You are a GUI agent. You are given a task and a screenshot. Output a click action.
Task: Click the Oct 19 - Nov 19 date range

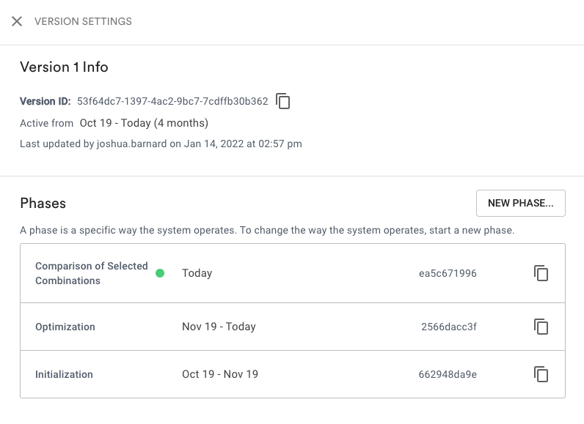pyautogui.click(x=220, y=374)
